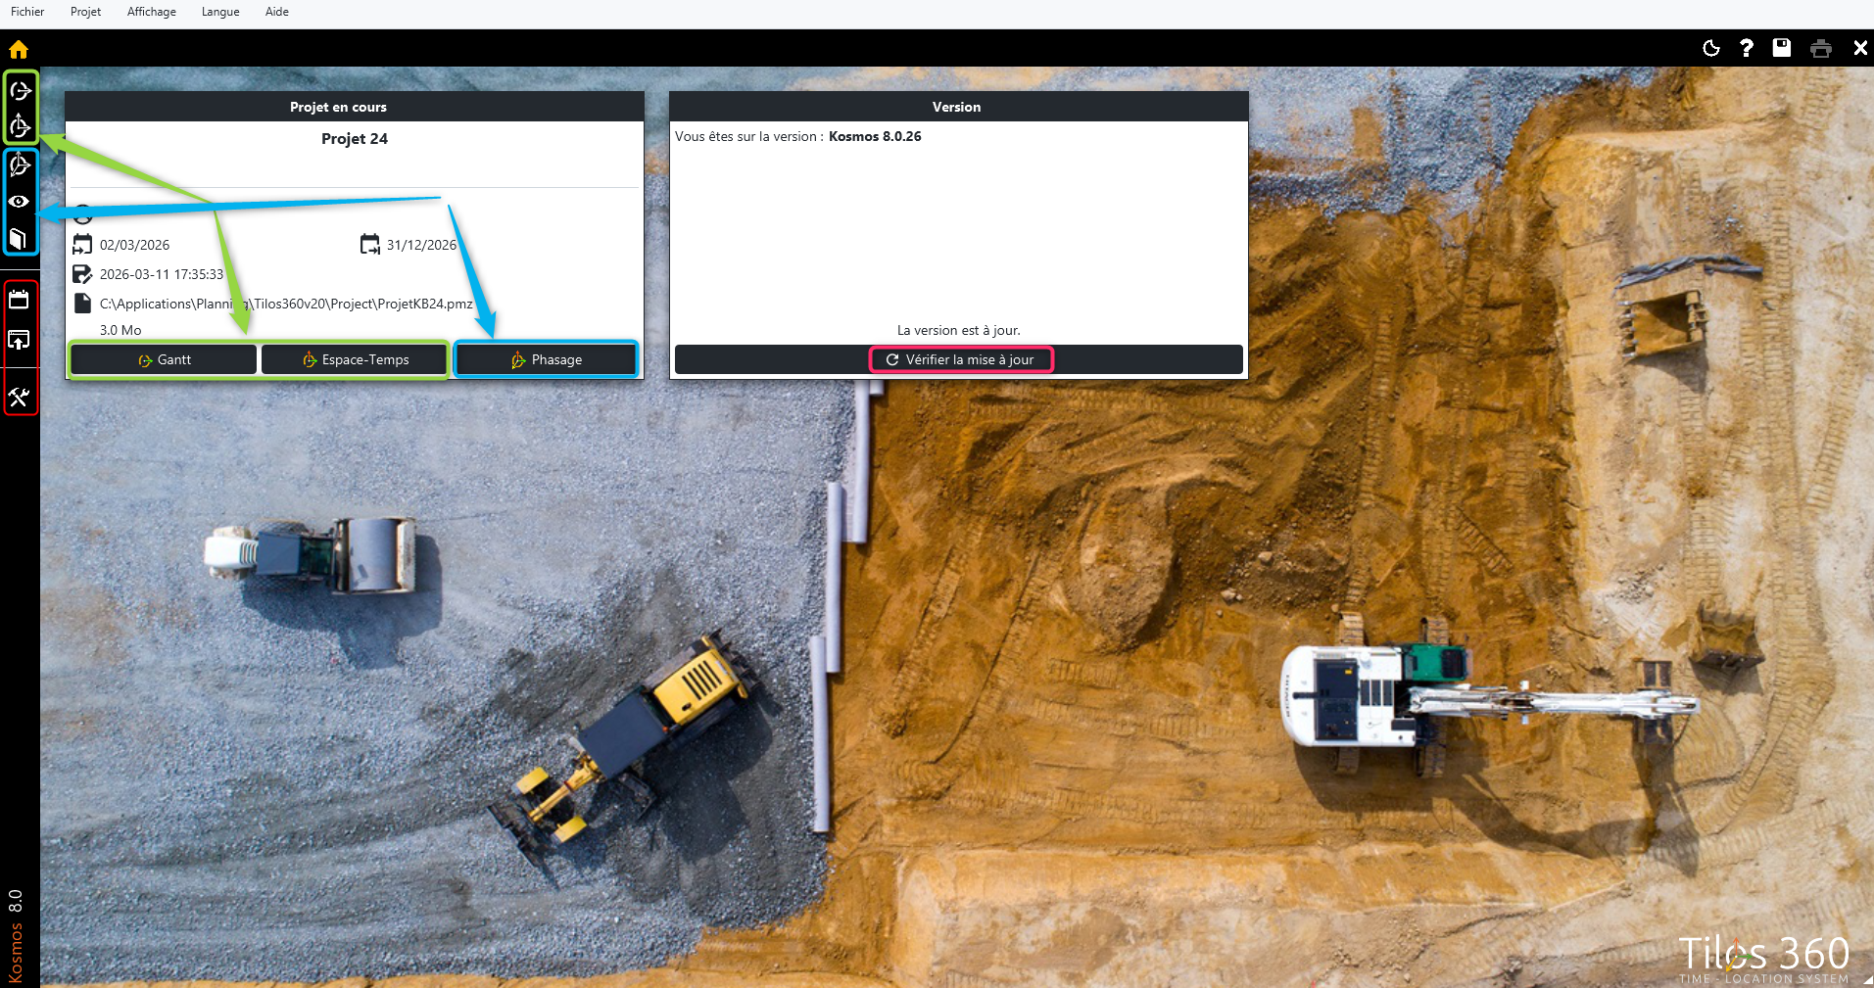The height and width of the screenshot is (988, 1874).
Task: Click Vérifier la mise à jour button
Action: click(x=960, y=359)
